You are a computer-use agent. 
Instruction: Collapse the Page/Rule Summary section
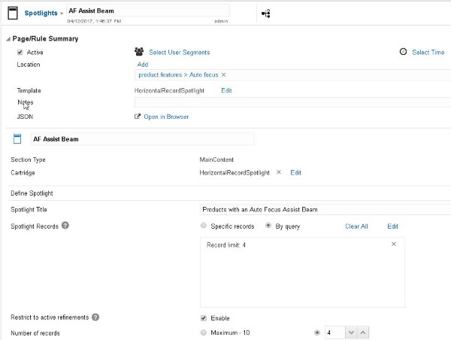coord(8,39)
